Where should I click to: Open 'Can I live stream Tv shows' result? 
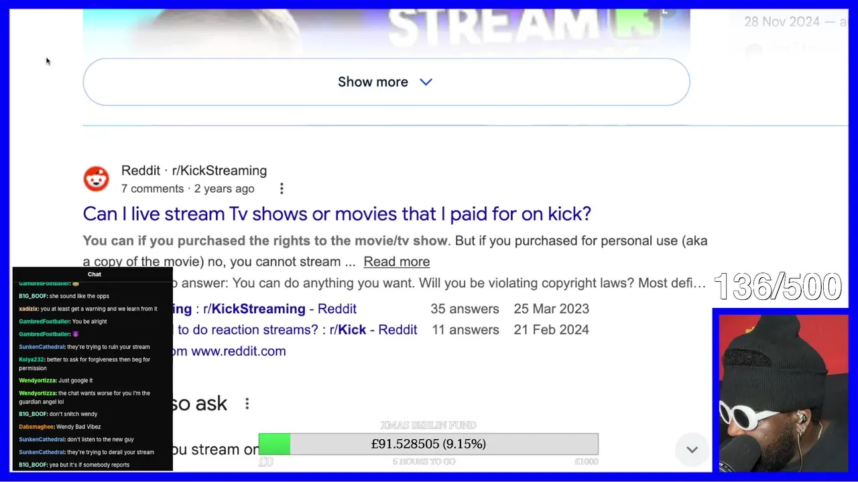point(336,214)
